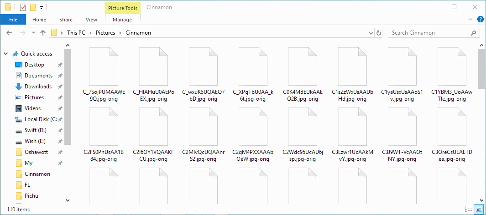
Task: Open Desktop in Quick access
Action: pyautogui.click(x=34, y=65)
